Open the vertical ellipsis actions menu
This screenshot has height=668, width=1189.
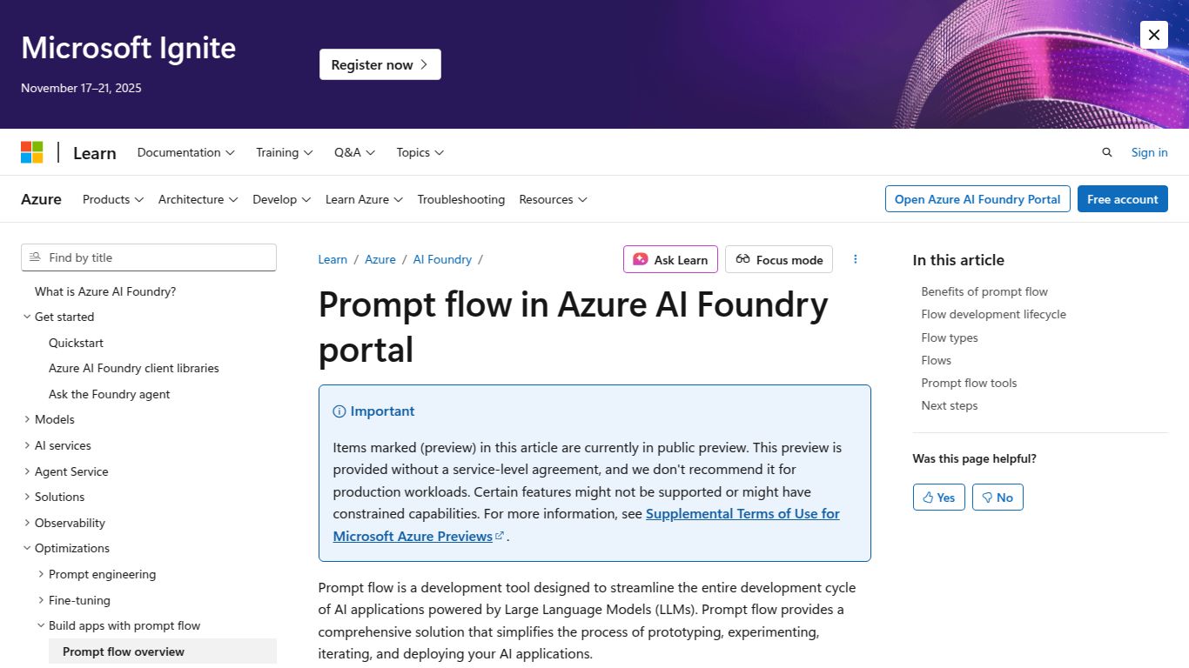point(855,258)
